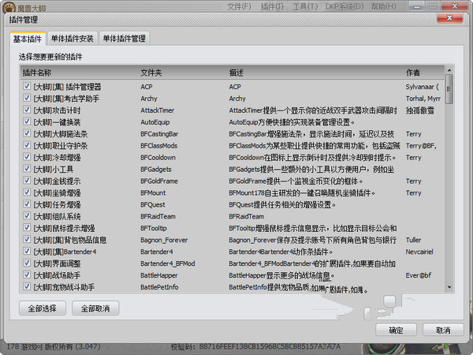Select the BFGadgets folder cell
The image size is (473, 355).
coord(156,169)
